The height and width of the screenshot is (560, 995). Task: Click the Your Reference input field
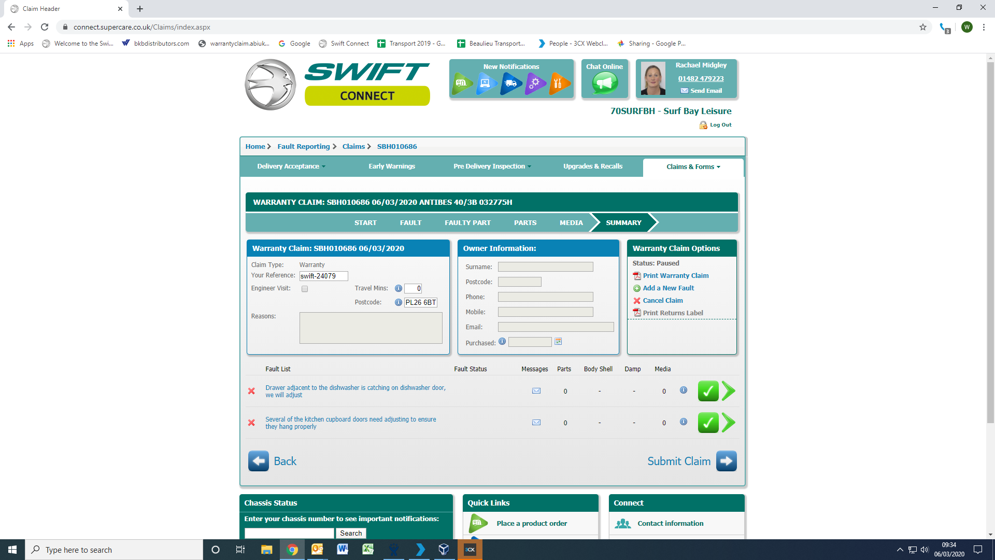point(323,276)
